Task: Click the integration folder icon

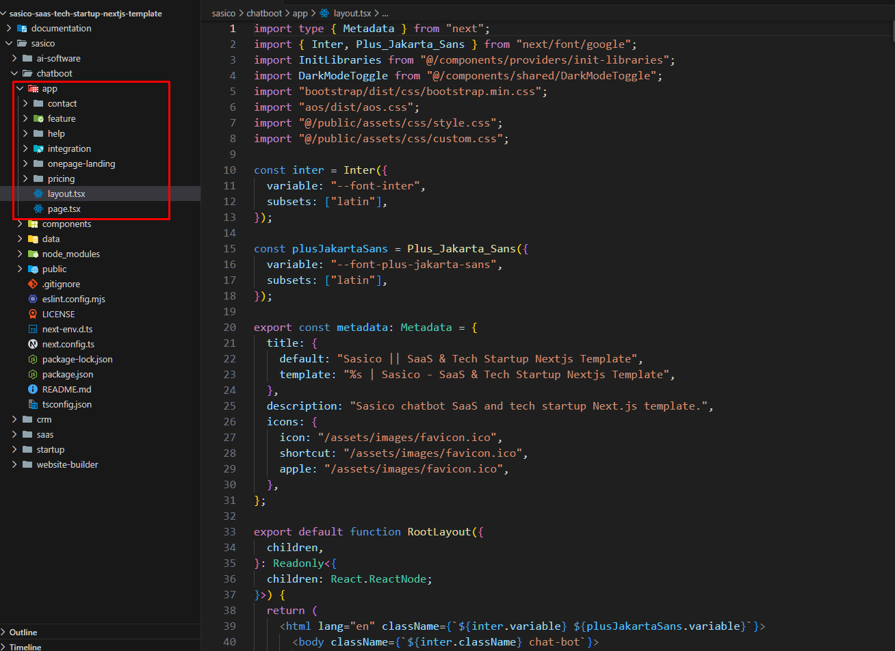Action: click(38, 148)
